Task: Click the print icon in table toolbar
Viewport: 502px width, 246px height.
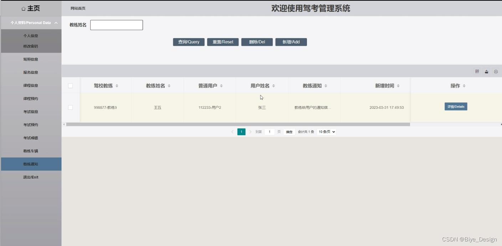Action: coord(496,71)
